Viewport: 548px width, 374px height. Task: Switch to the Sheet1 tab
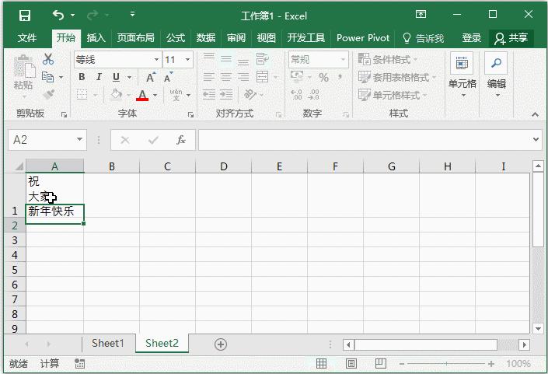(x=107, y=343)
